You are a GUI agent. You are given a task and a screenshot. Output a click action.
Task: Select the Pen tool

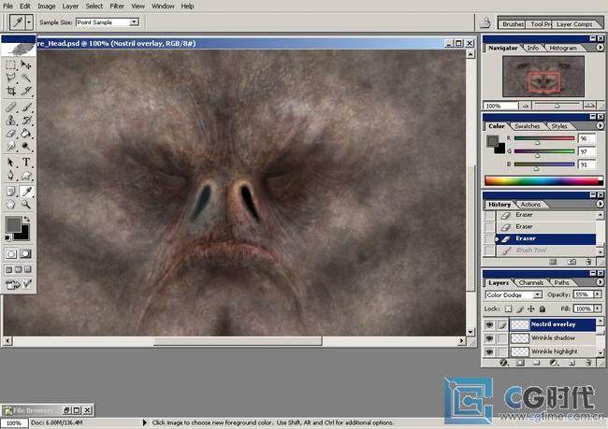11,176
